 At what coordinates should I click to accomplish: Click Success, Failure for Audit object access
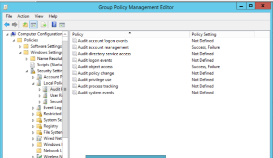(206, 67)
